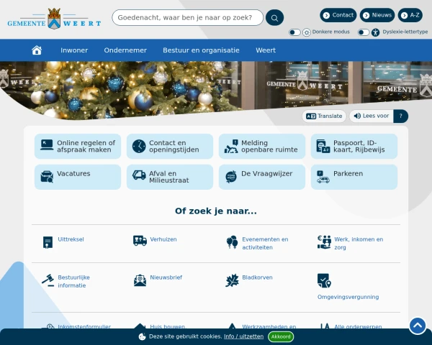The width and height of the screenshot is (432, 345).
Task: Click the clock icon for Contact en openingstijden
Action: [139, 146]
